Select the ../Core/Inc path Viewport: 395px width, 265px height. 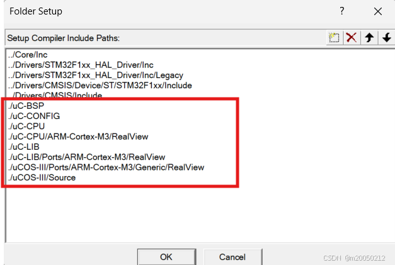(x=28, y=55)
